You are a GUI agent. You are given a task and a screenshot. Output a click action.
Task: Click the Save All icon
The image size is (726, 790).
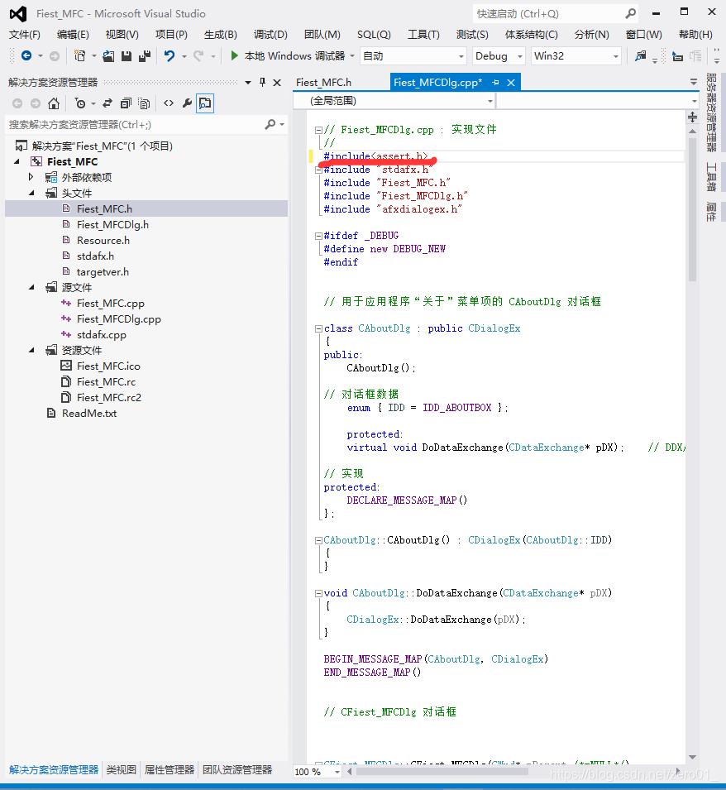pos(145,56)
